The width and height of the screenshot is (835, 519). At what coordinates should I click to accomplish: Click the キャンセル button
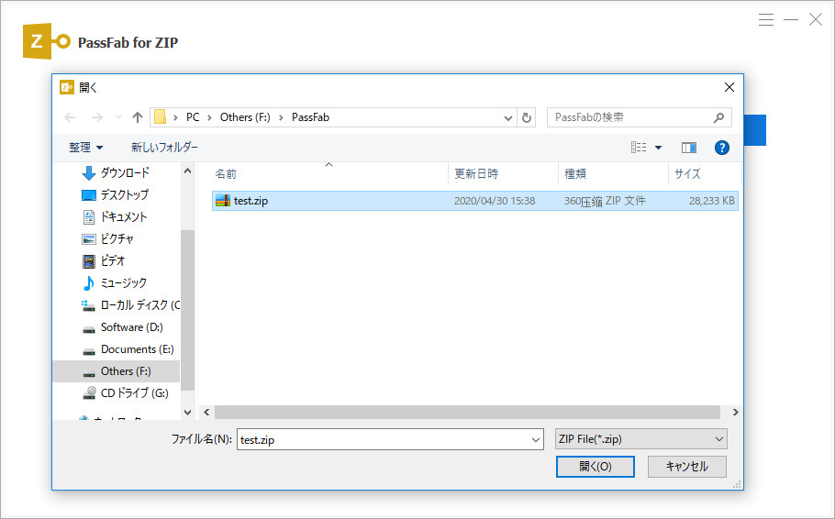click(687, 467)
